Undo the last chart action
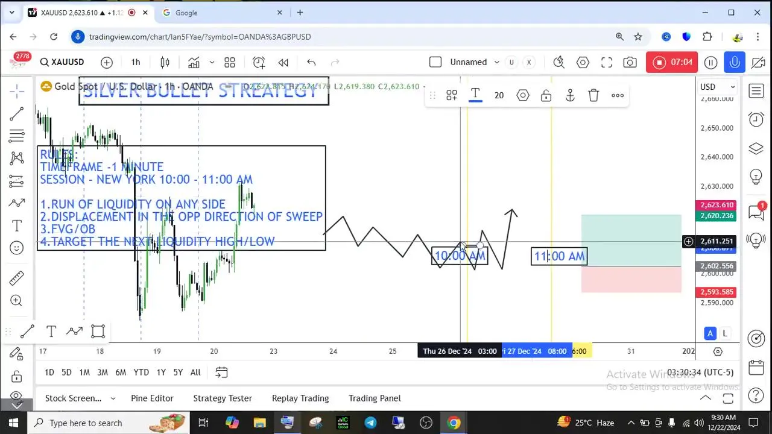The width and height of the screenshot is (772, 434). pyautogui.click(x=311, y=62)
